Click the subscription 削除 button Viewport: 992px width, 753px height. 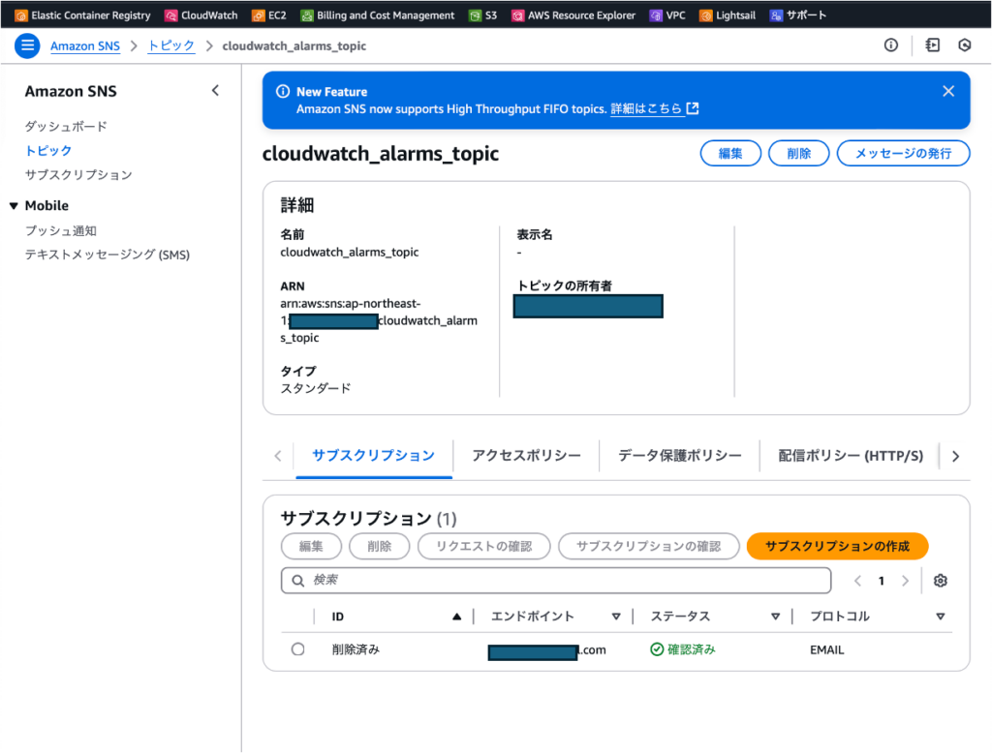point(380,546)
